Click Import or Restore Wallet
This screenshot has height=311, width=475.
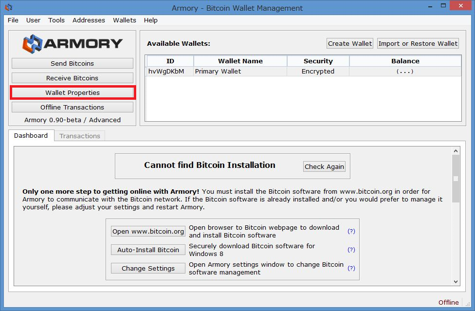coord(418,44)
